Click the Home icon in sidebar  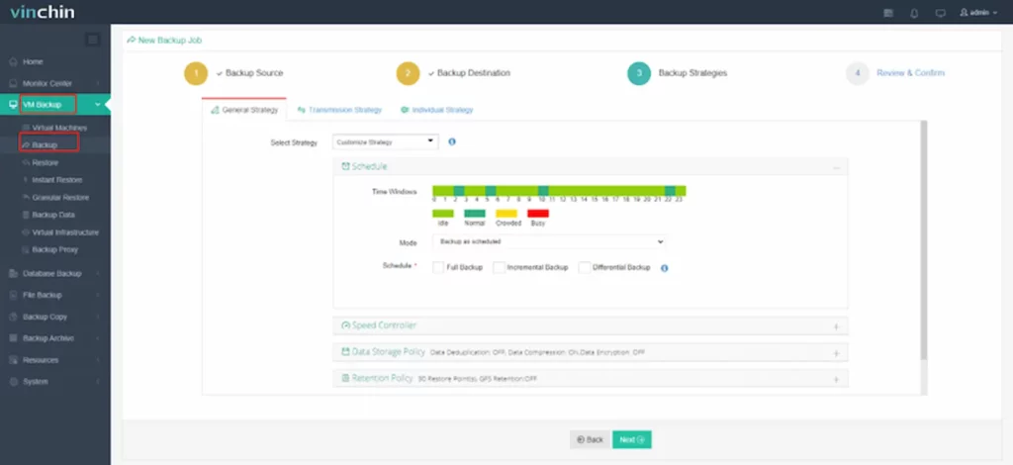point(13,62)
